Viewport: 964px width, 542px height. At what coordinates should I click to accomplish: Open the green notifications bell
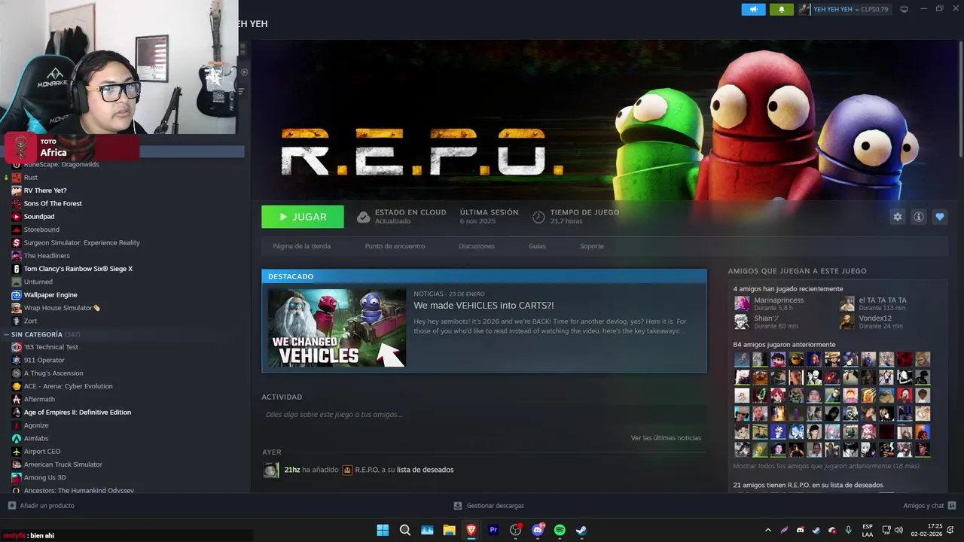click(781, 10)
